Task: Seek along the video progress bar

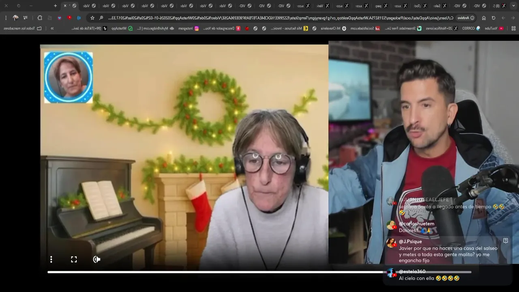Action: click(259, 272)
